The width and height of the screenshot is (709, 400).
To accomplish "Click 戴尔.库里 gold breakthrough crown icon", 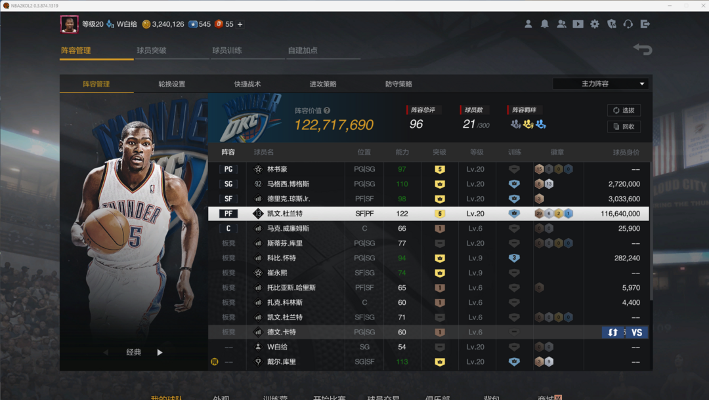I will pyautogui.click(x=439, y=361).
